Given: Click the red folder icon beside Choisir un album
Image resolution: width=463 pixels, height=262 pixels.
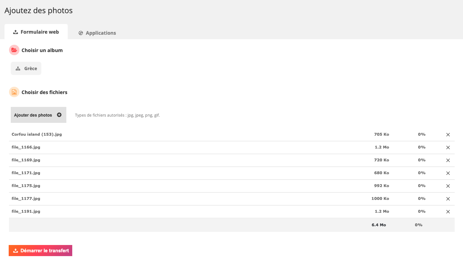Looking at the screenshot, I should tap(14, 50).
